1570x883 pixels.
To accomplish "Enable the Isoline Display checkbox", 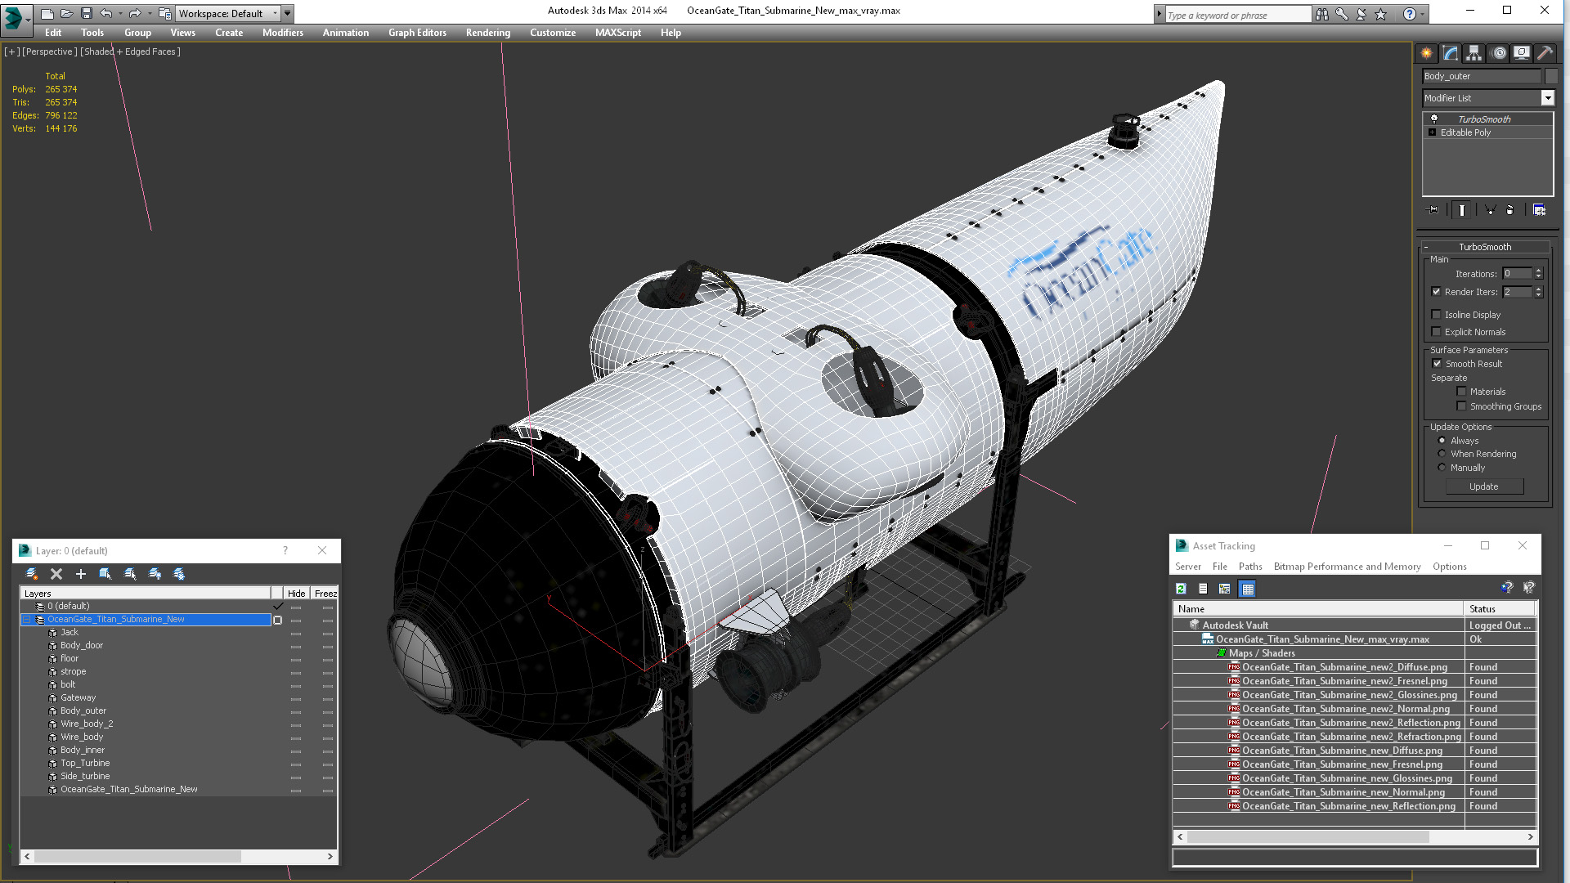I will click(x=1437, y=315).
